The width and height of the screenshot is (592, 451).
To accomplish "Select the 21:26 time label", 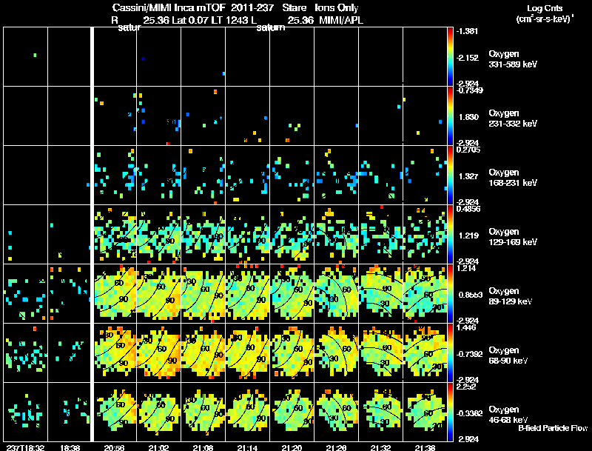I will click(336, 447).
